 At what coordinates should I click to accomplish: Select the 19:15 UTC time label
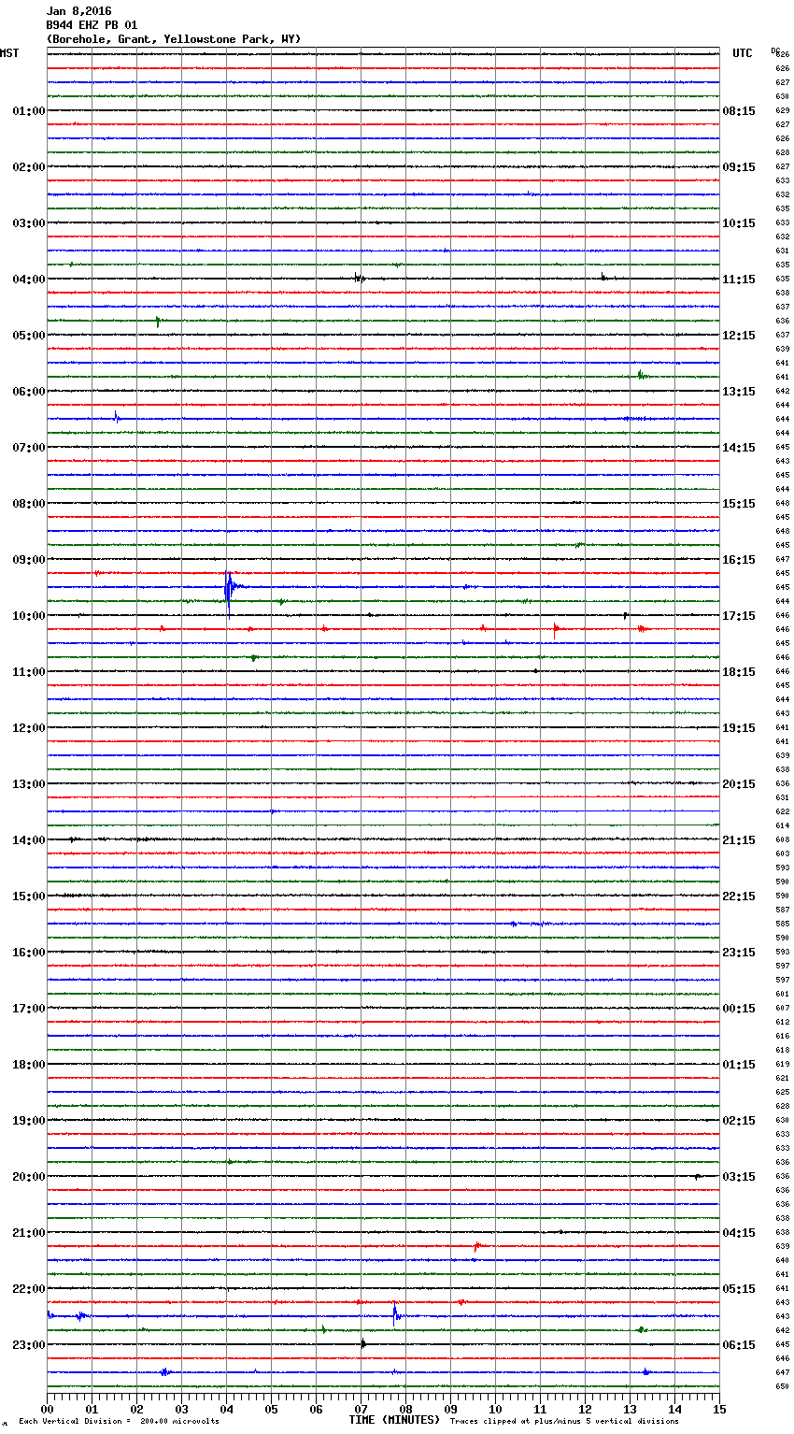point(739,728)
